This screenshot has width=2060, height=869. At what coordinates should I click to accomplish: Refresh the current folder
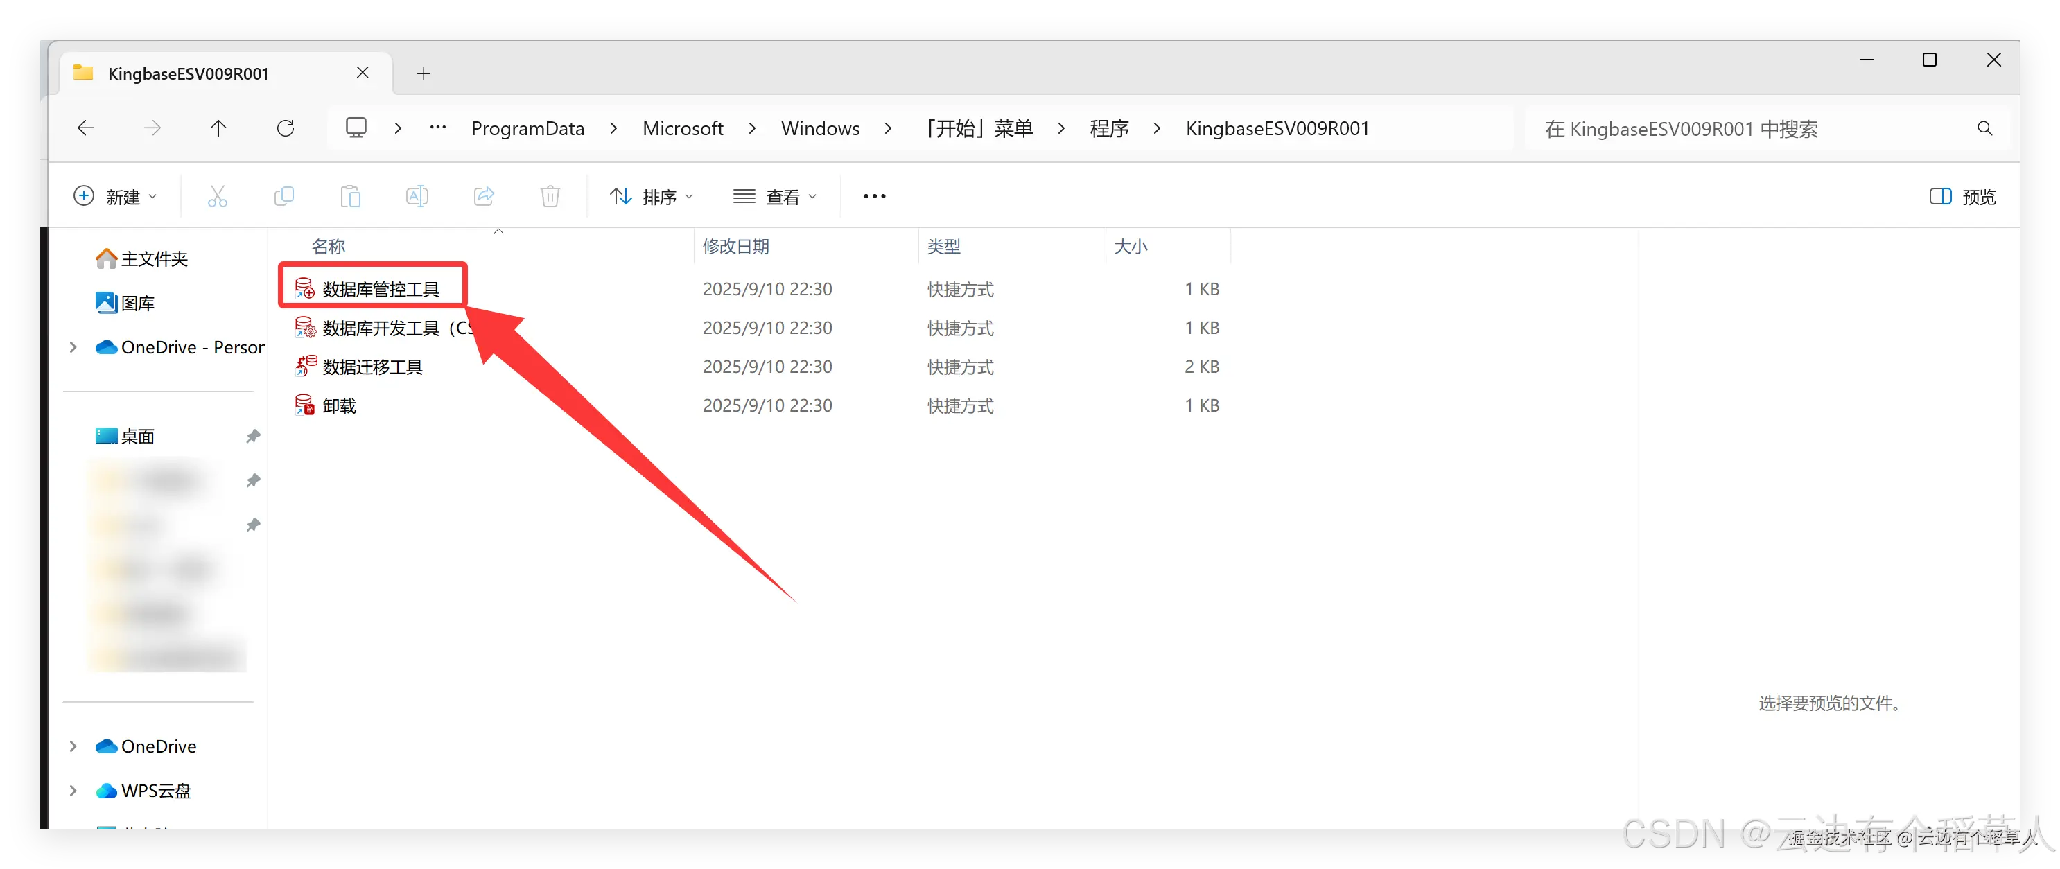coord(286,128)
